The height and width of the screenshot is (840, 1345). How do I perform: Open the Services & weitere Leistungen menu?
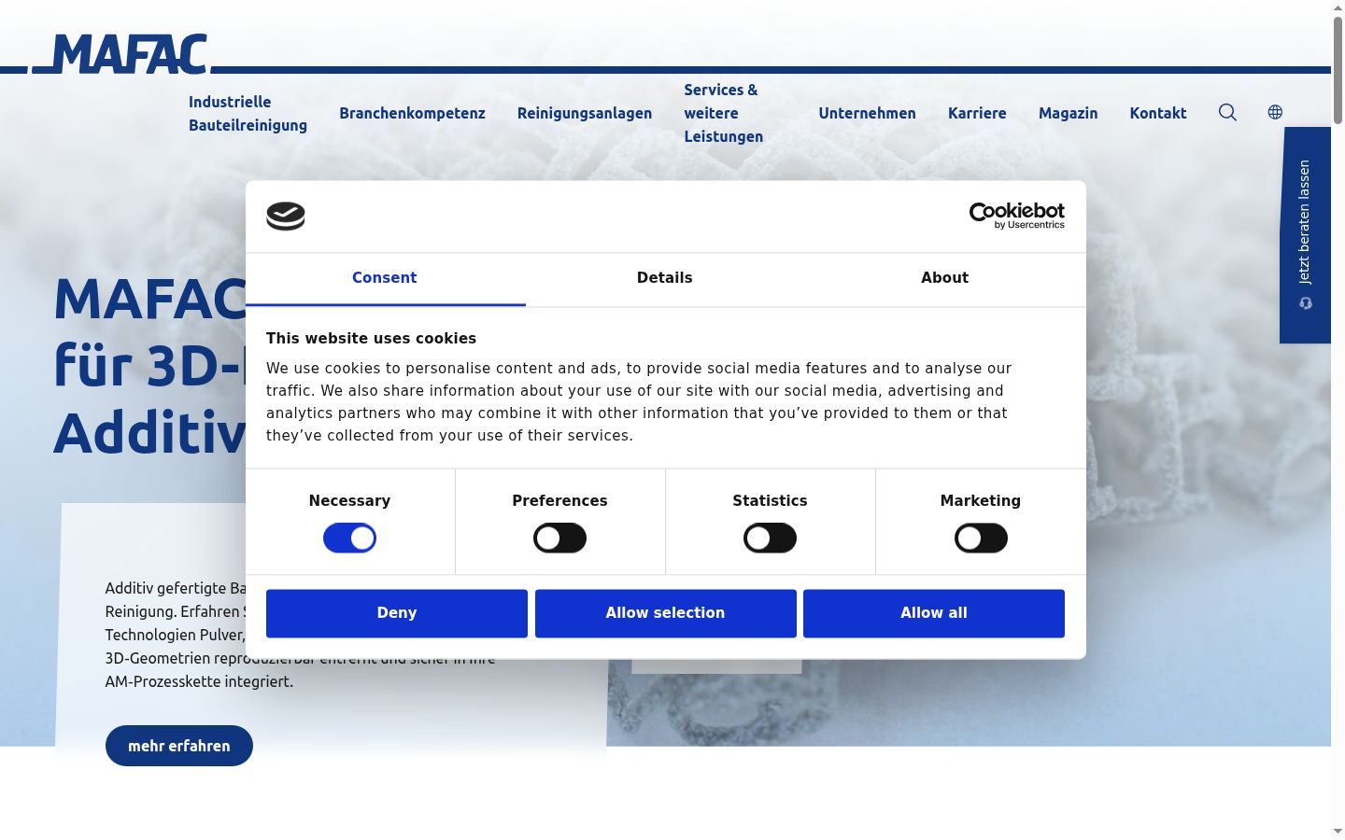724,113
